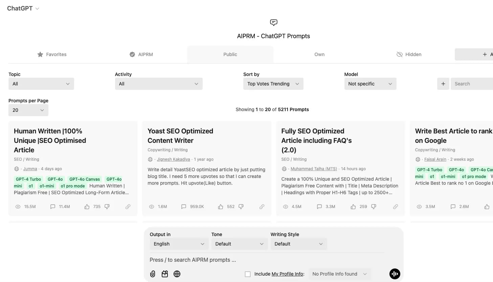The height and width of the screenshot is (282, 493).
Task: Open the Jignesh Kakadiya author link
Action: (174, 159)
